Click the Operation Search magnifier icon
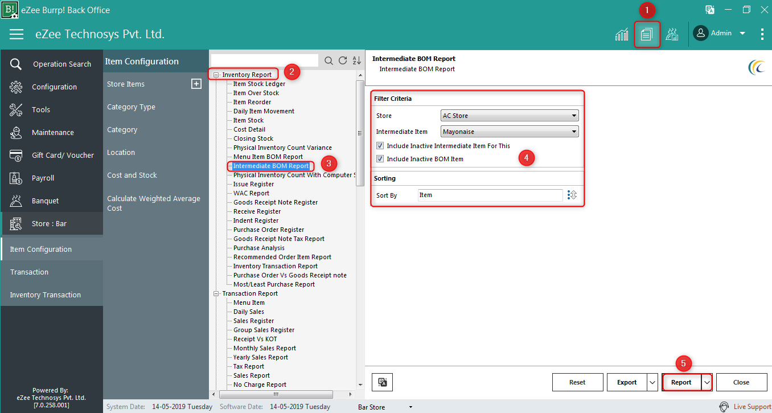The width and height of the screenshot is (772, 413). [x=16, y=64]
